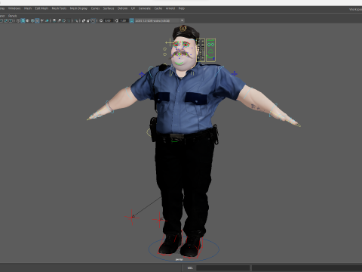Screen dimensions: 362x272
Task: Toggle the Shadows icon
Action: (47, 20)
